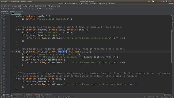
Task: Switch to the game.js editor tab
Action: (6, 14)
